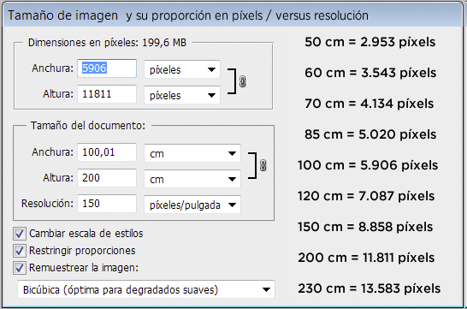Click the pixel Anchura field showing 5906

pyautogui.click(x=107, y=68)
